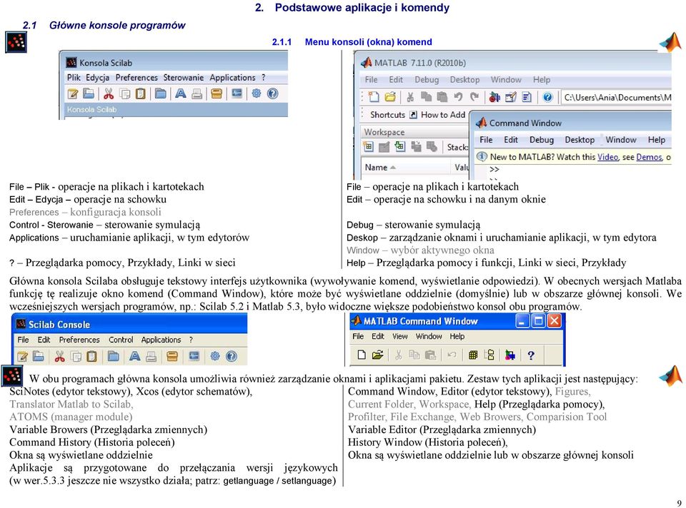Screen dimensions: 686x508
Task: Click SciNotes launch icon in Konsola Scilab toolbar
Action: [73, 93]
